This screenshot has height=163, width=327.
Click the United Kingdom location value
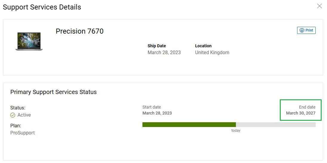coord(212,53)
